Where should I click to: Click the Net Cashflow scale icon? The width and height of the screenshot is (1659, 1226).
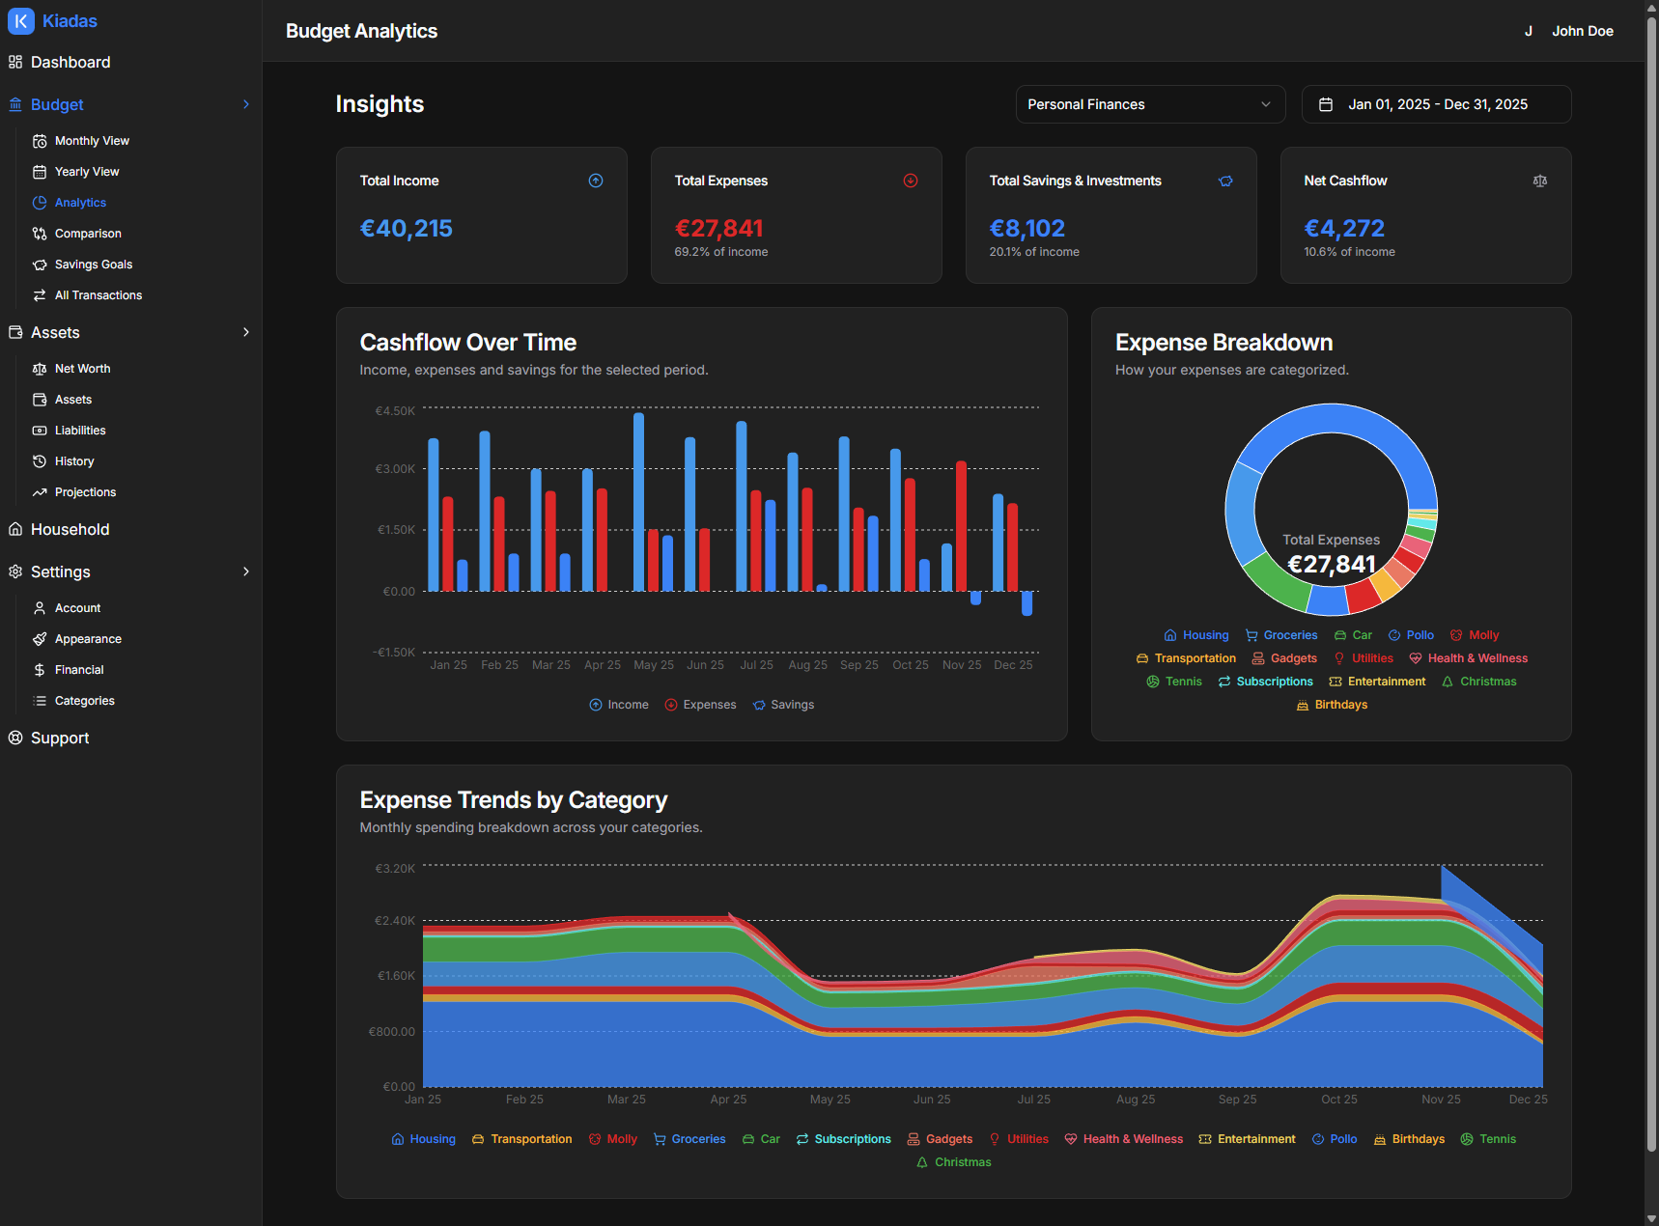(1539, 181)
